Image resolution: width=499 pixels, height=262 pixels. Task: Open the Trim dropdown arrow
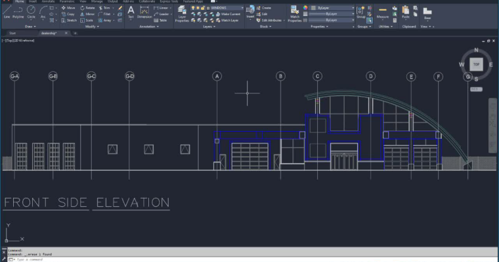pyautogui.click(x=114, y=8)
